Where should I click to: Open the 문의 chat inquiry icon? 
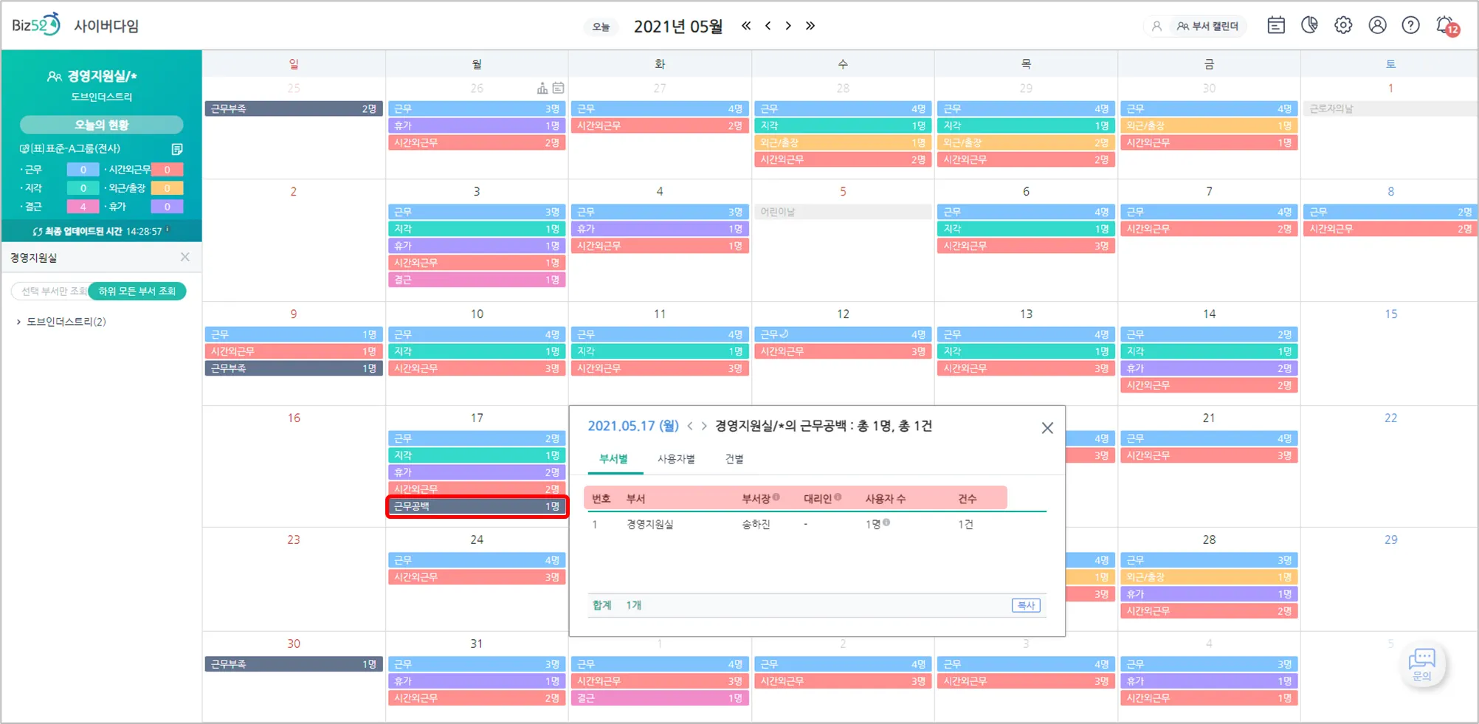pyautogui.click(x=1422, y=664)
